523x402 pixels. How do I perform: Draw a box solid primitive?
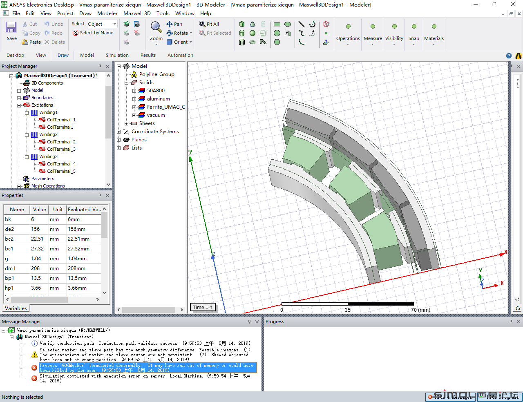(x=242, y=24)
